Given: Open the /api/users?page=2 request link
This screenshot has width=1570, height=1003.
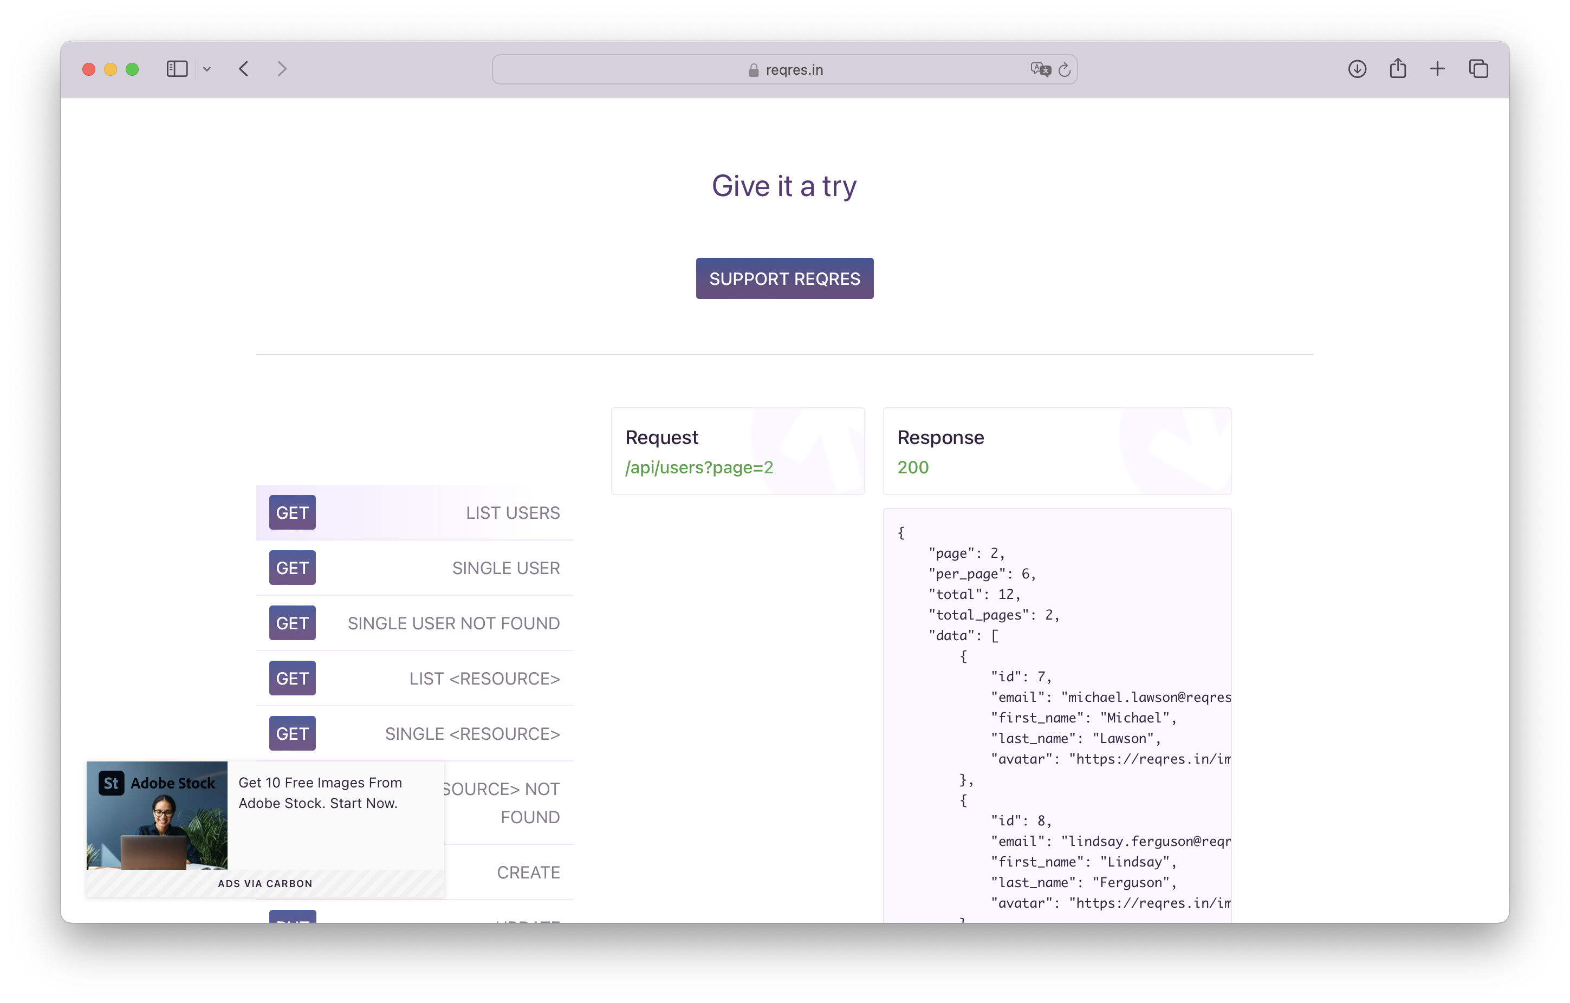Looking at the screenshot, I should 699,467.
